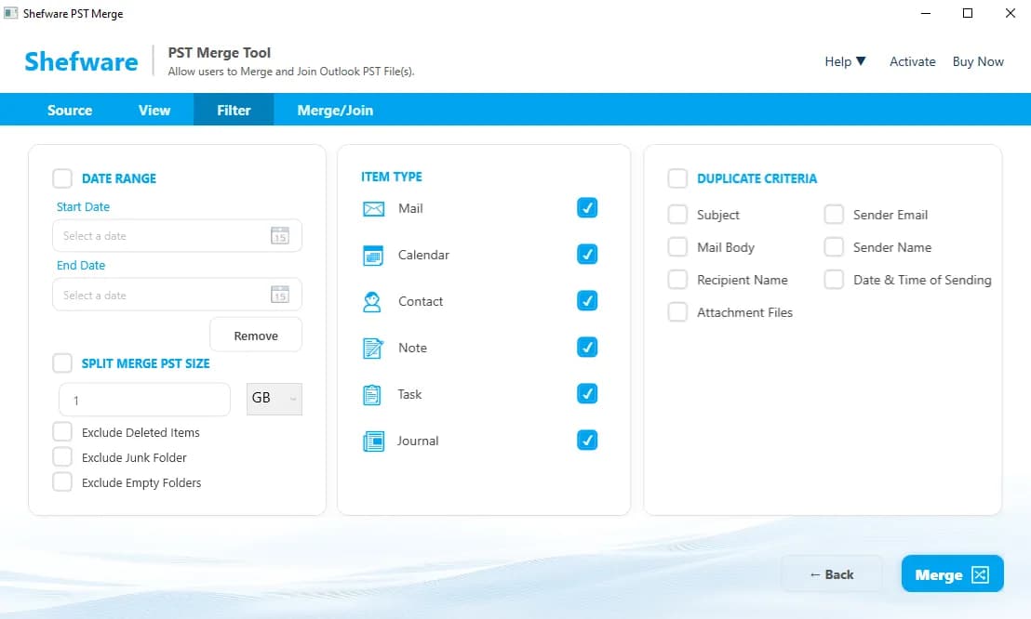Tick Exclude Empty Folders

[x=62, y=481]
